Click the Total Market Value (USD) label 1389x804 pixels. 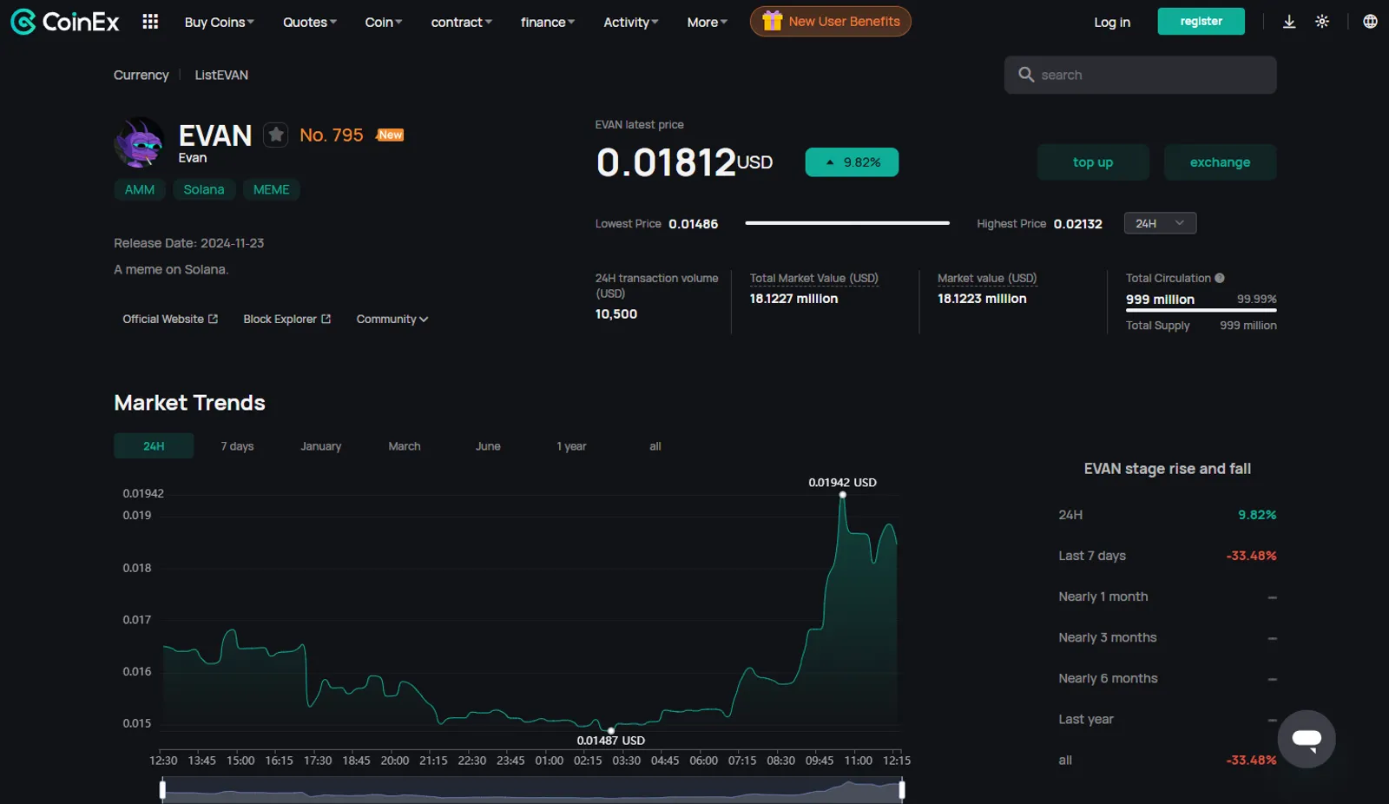coord(814,278)
